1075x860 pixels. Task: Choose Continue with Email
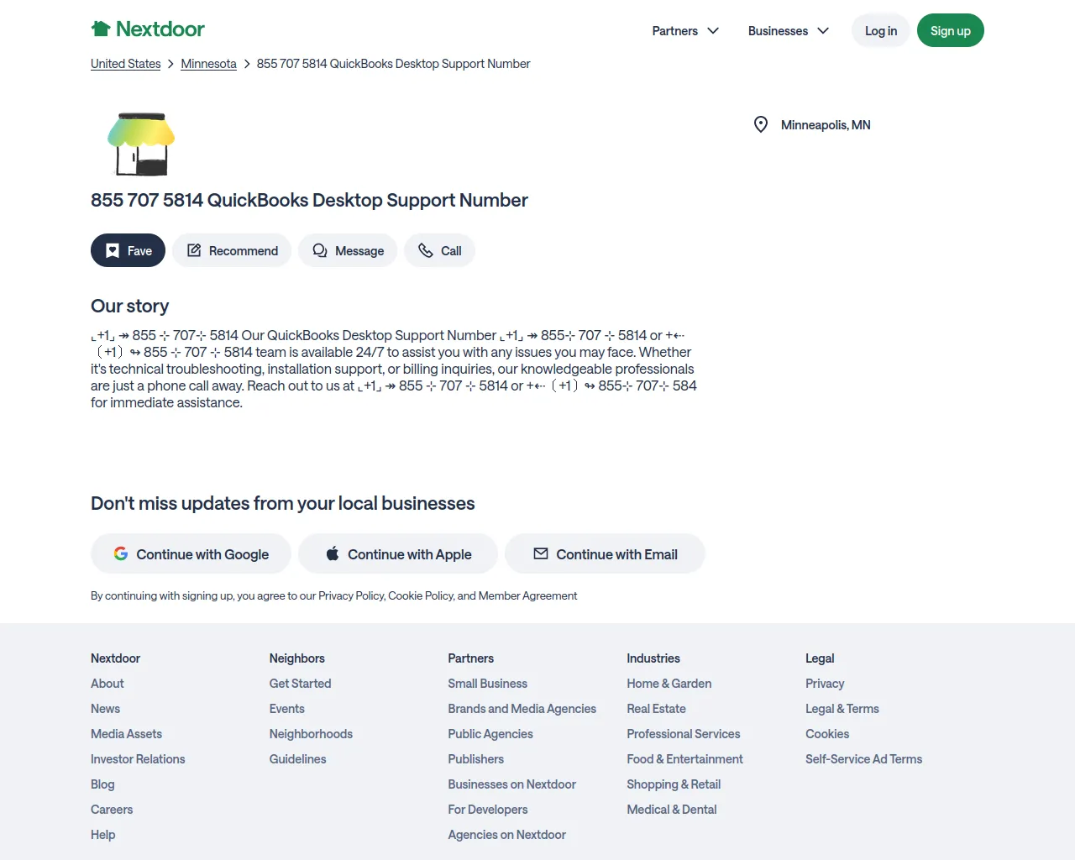click(605, 553)
